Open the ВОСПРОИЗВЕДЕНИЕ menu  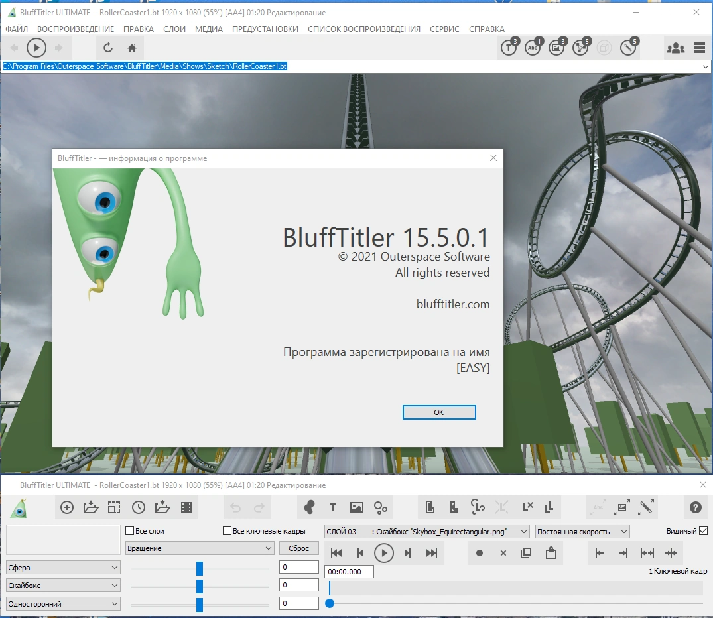(x=76, y=29)
